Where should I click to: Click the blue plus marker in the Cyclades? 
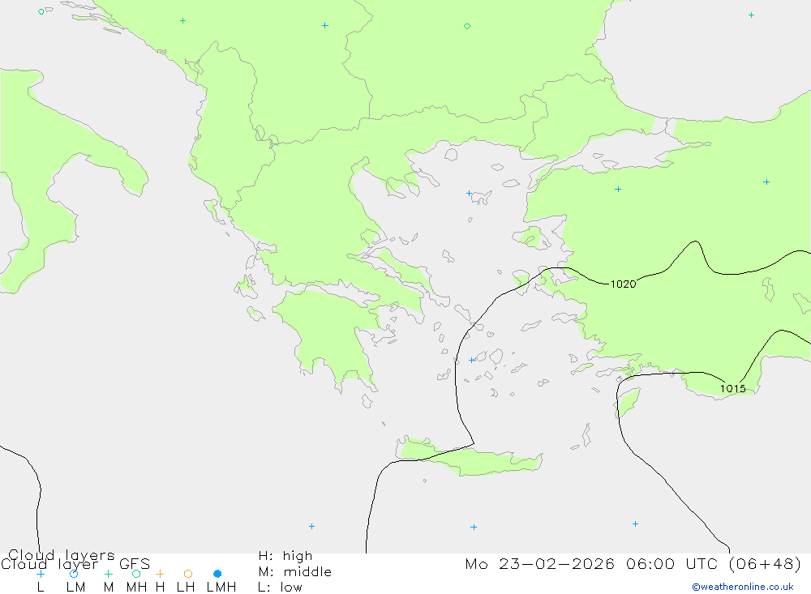click(471, 360)
